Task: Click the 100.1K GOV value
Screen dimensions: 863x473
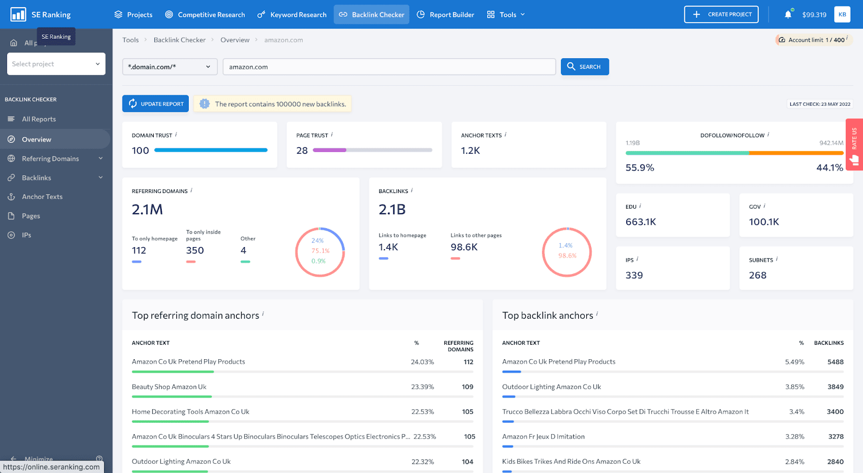Action: pyautogui.click(x=764, y=222)
